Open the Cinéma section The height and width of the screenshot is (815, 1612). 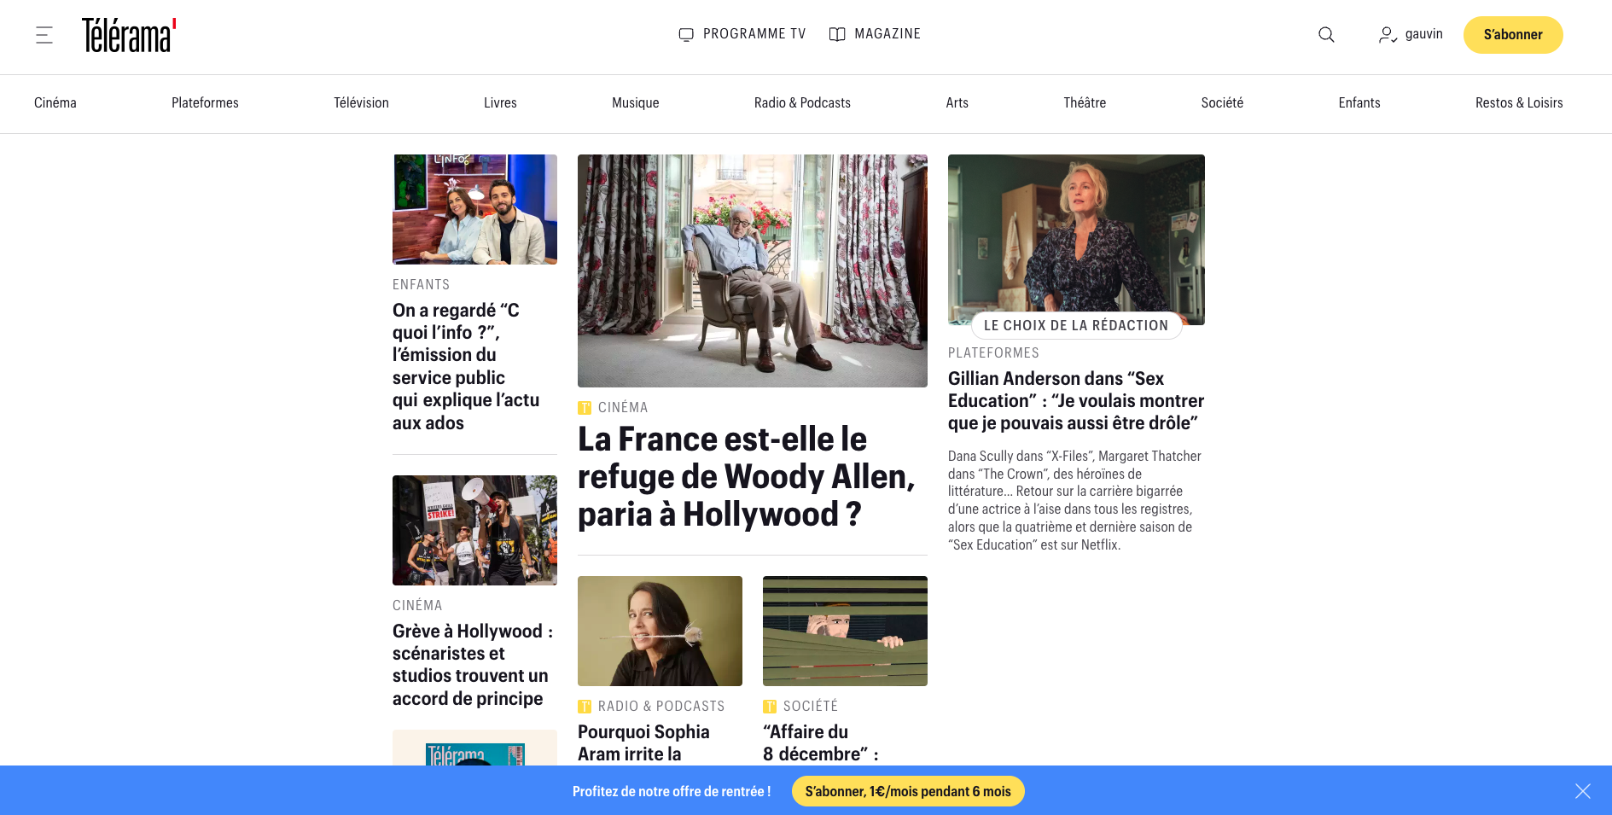55,103
